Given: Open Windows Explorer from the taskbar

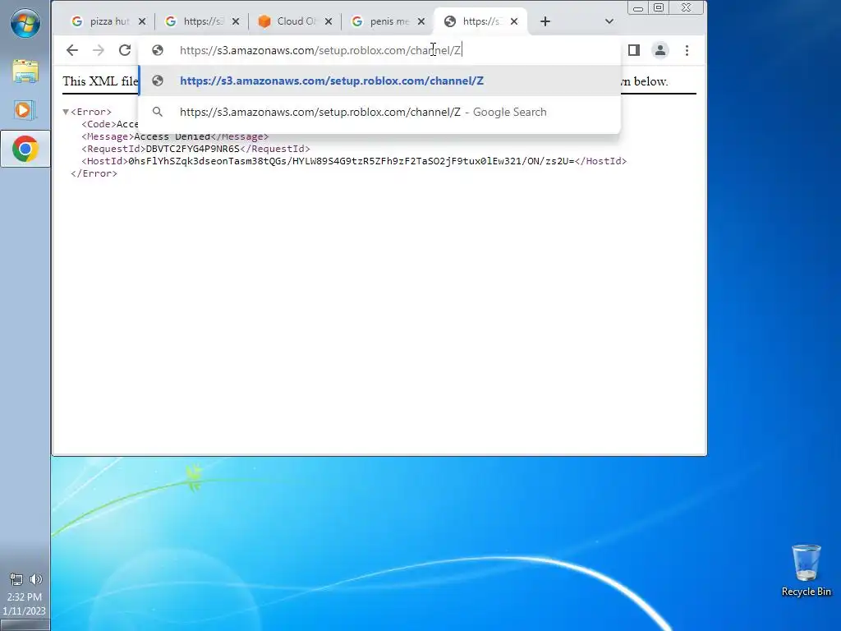Looking at the screenshot, I should pos(25,71).
